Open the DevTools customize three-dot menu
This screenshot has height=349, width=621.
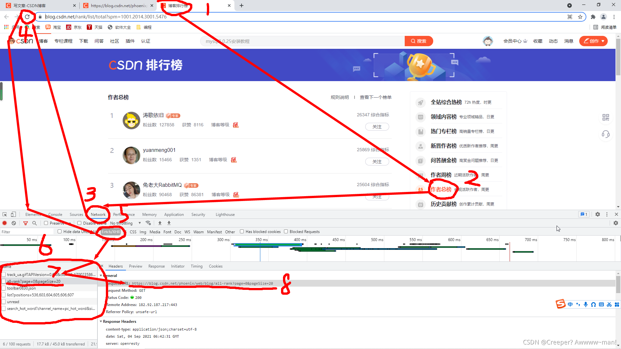(x=607, y=214)
